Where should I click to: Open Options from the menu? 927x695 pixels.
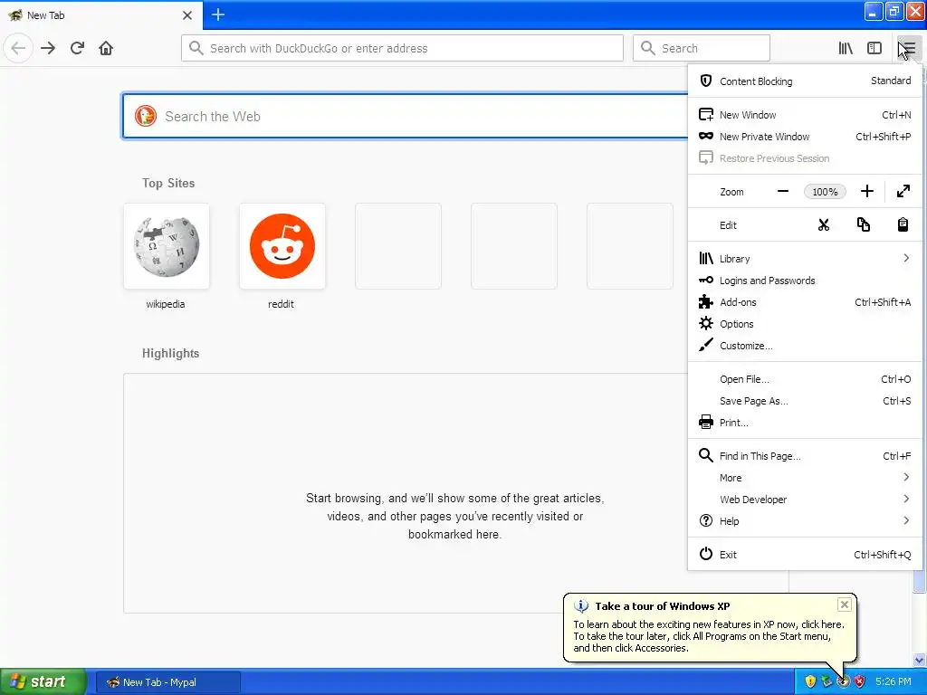coord(805,324)
